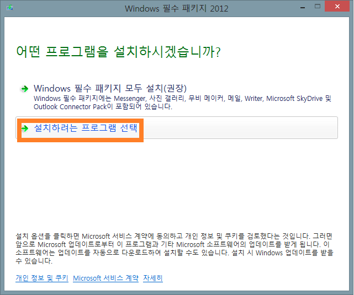Click green arrow beside 'Windows 필수 패키지 모두 설치(권장)'
Viewport: 354px width, 295px height.
[24, 89]
